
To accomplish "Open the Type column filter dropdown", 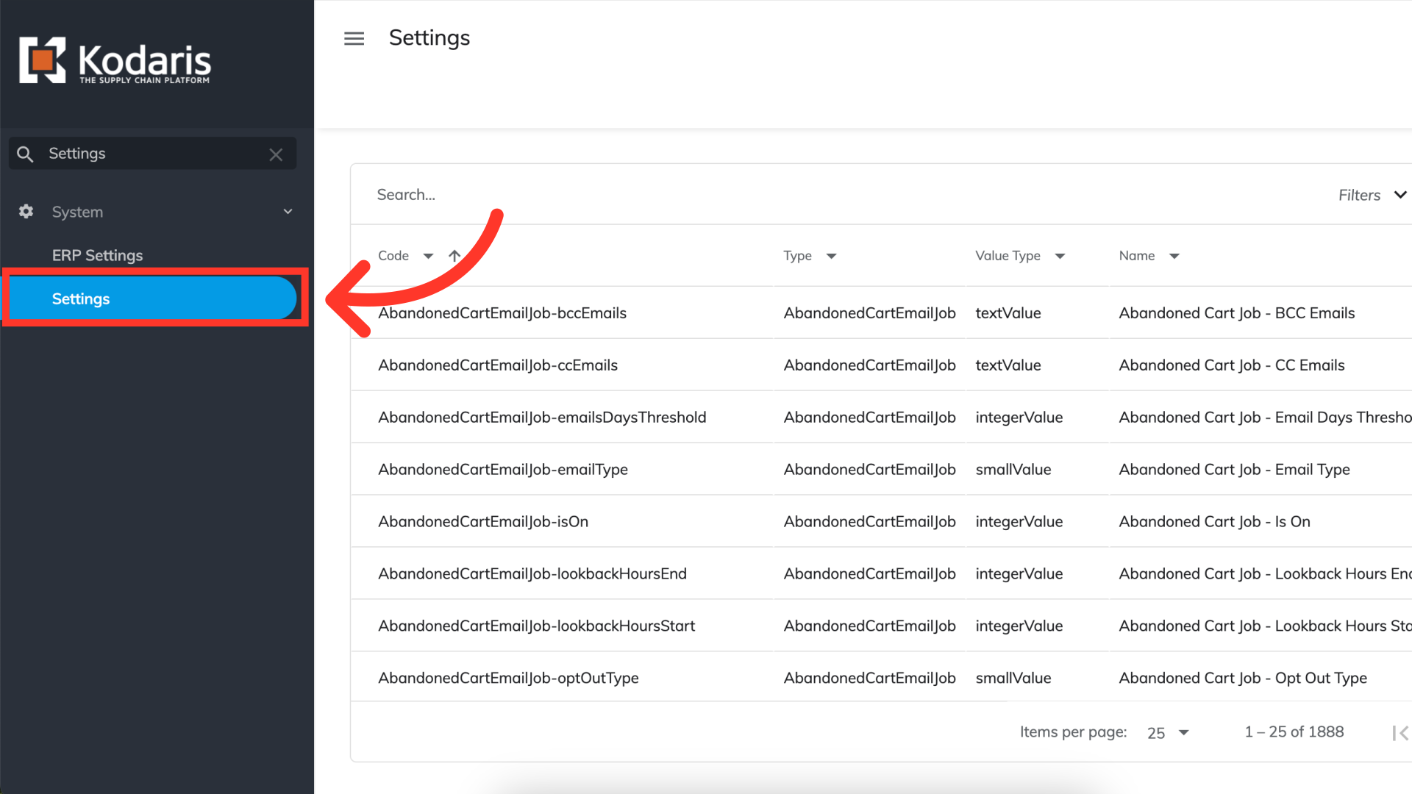I will 831,256.
